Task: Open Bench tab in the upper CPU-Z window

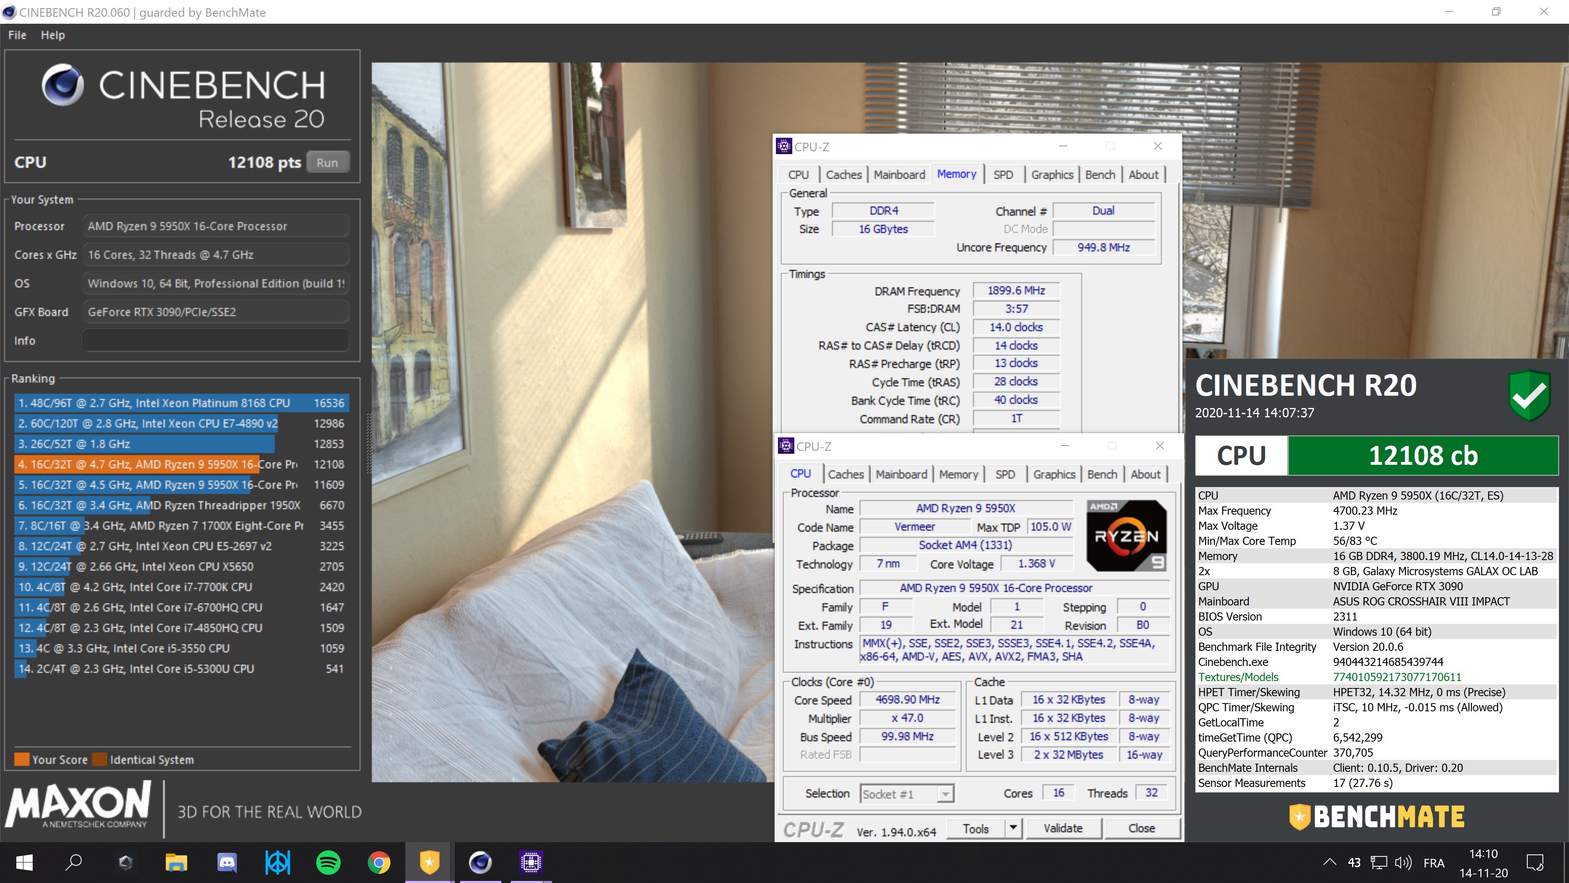Action: coord(1100,175)
